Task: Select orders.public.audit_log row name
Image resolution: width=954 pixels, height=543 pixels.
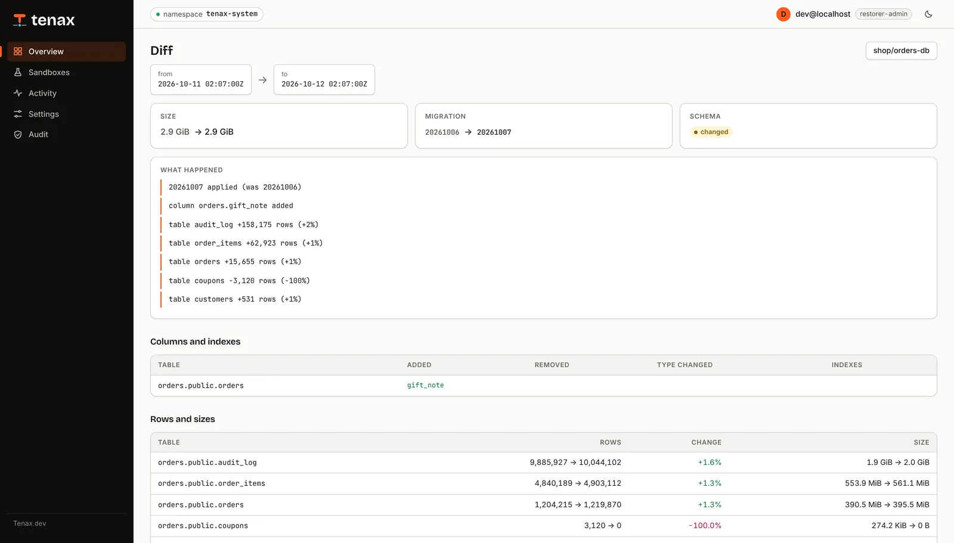Action: point(207,463)
